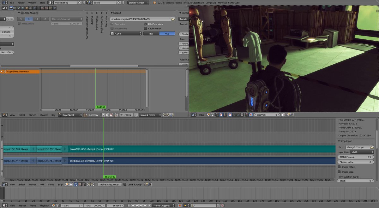
Task: Open the Help menu
Action: click(x=42, y=3)
